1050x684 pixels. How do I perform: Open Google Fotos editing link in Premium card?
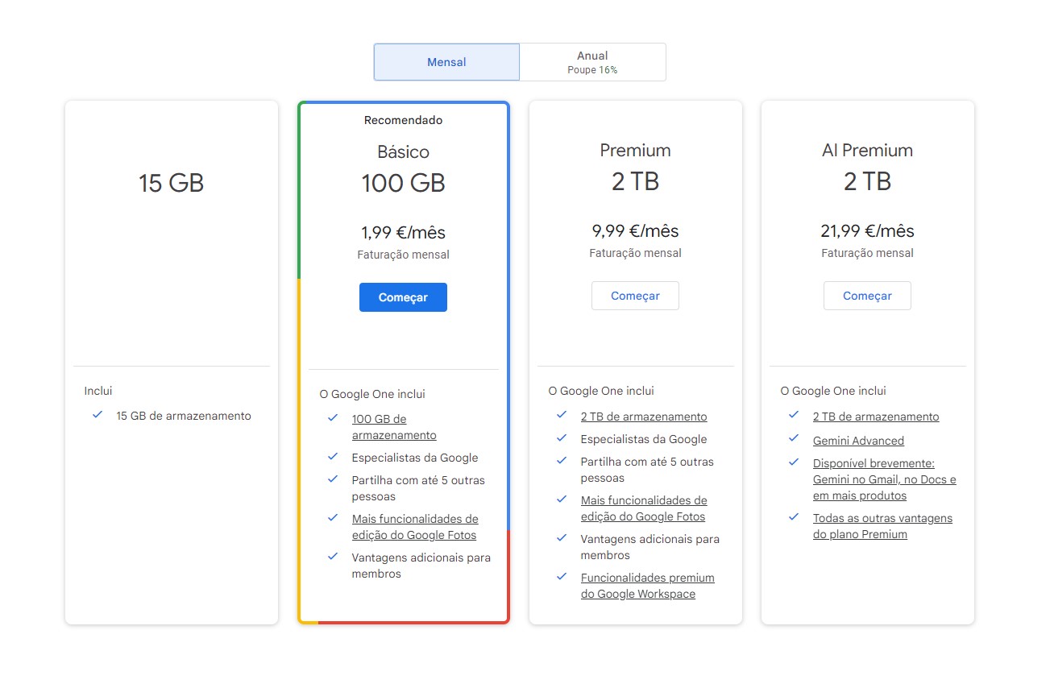(x=644, y=508)
